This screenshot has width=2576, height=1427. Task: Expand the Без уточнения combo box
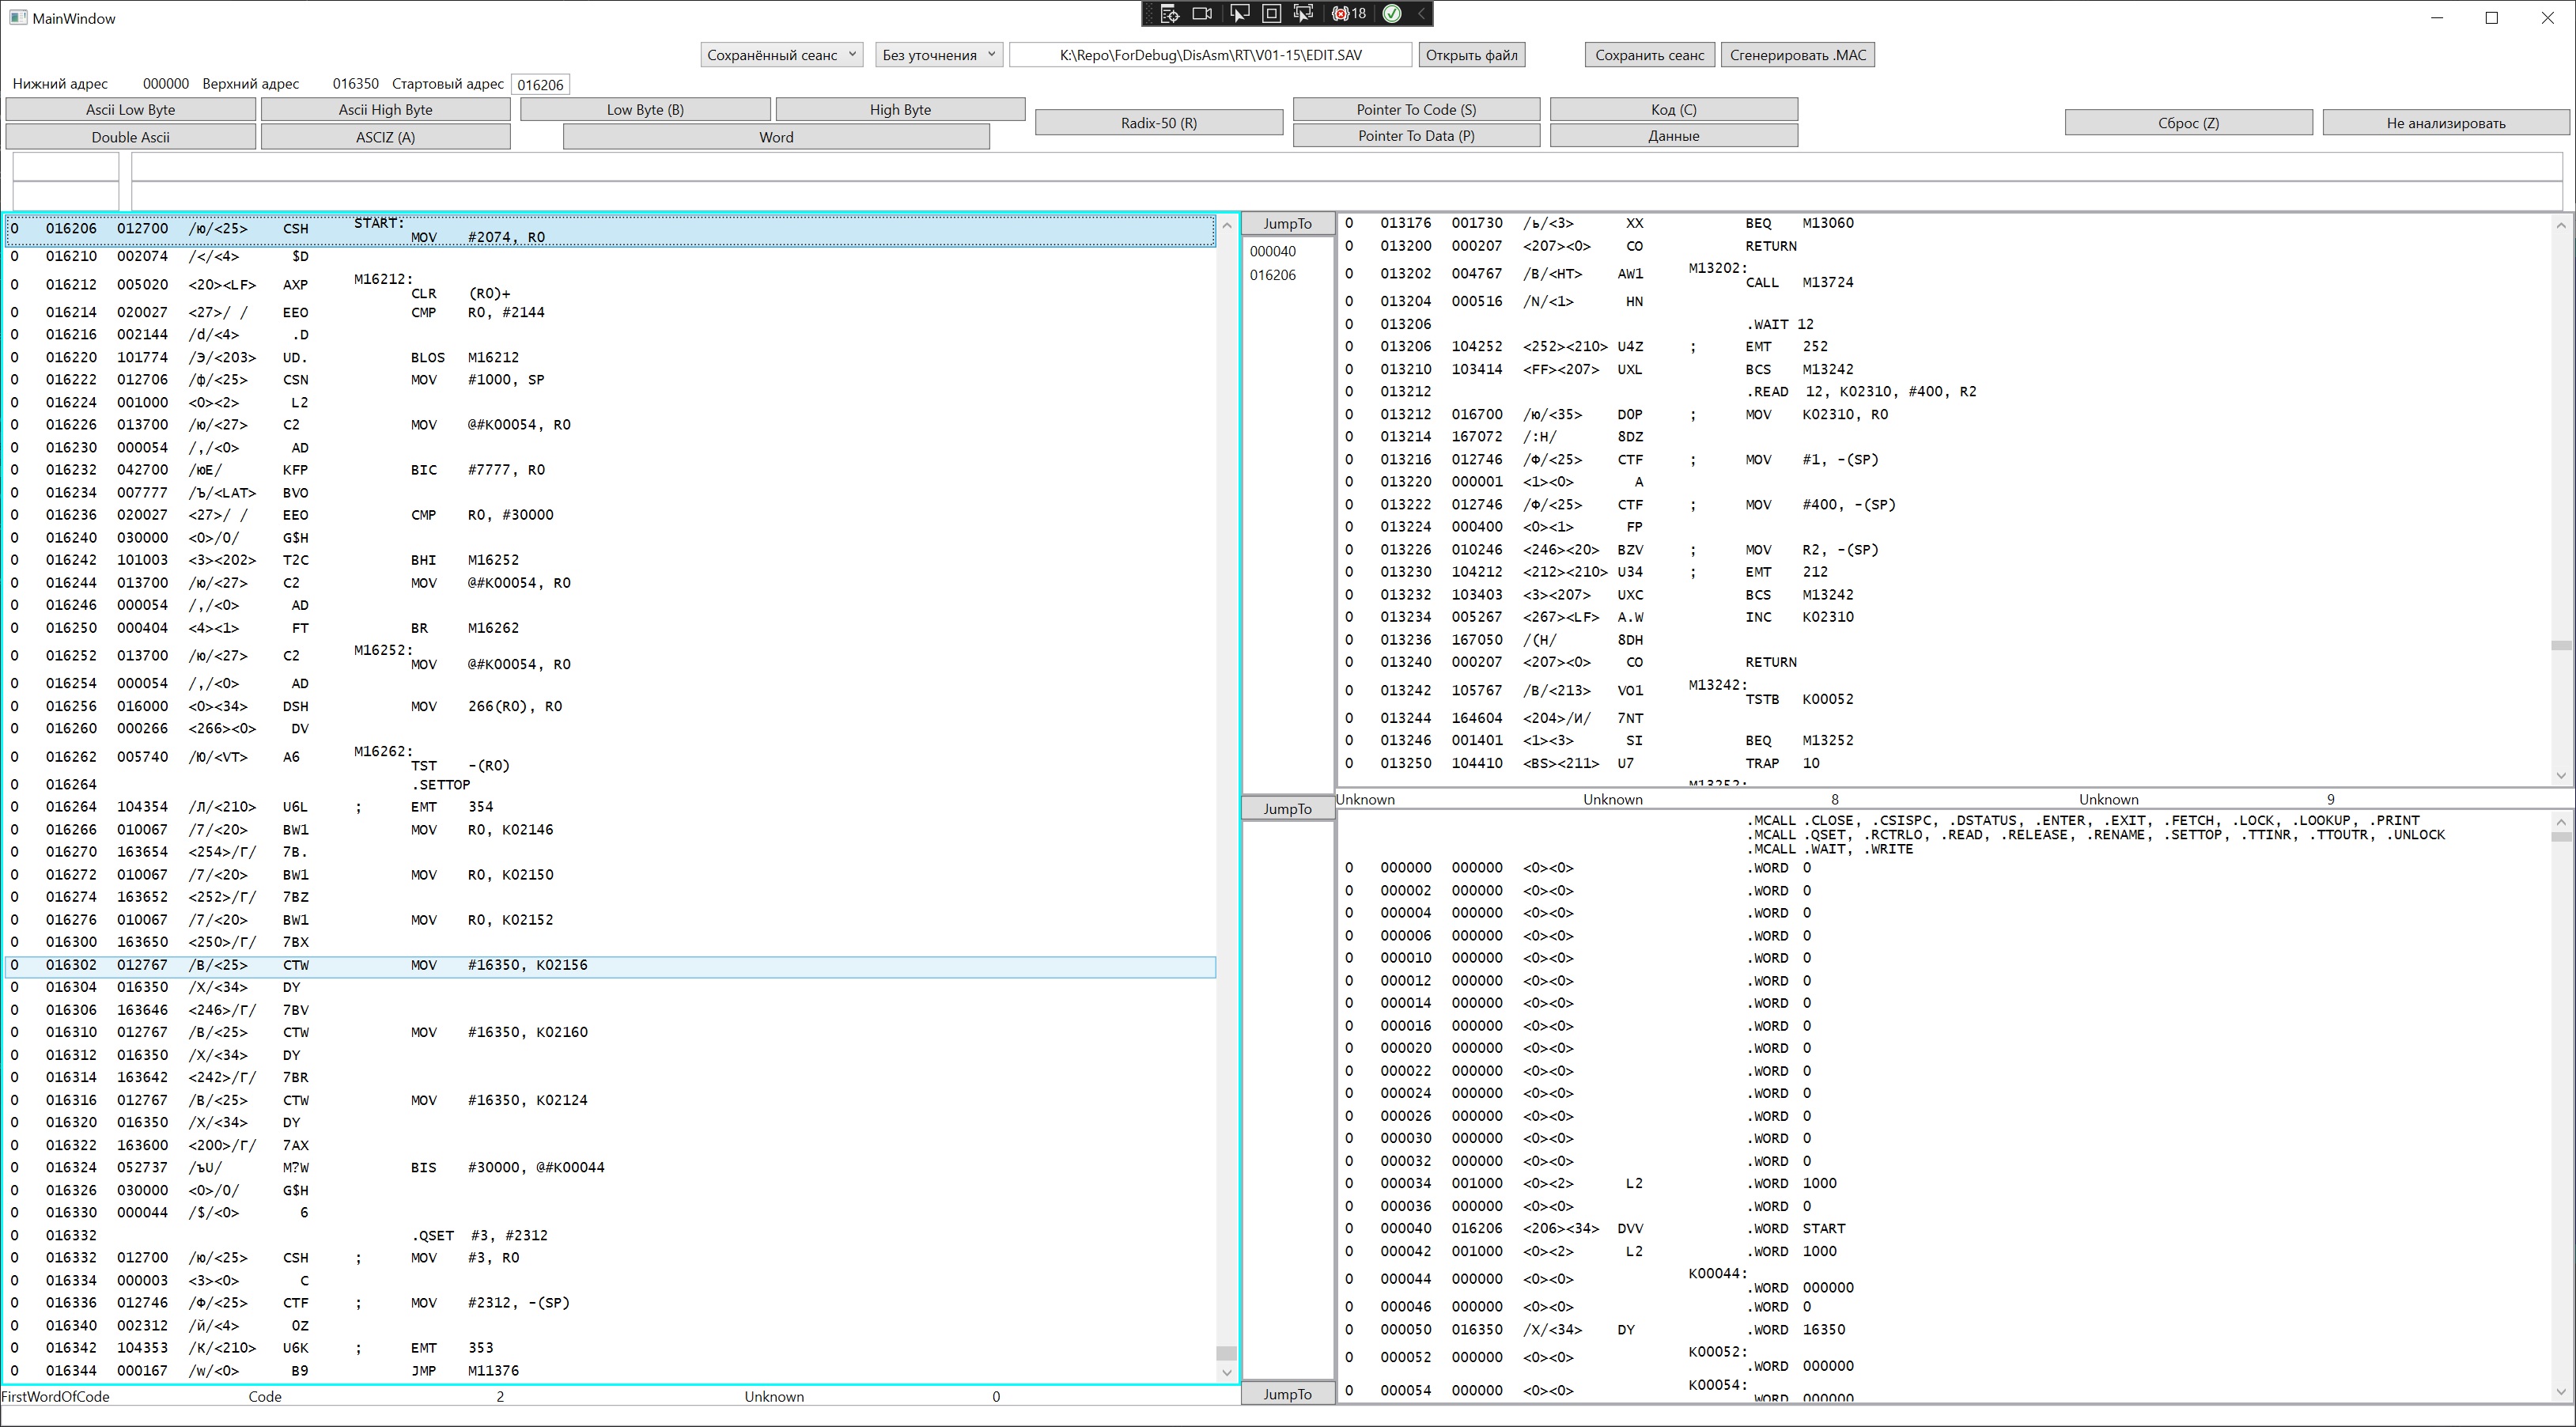(x=938, y=55)
